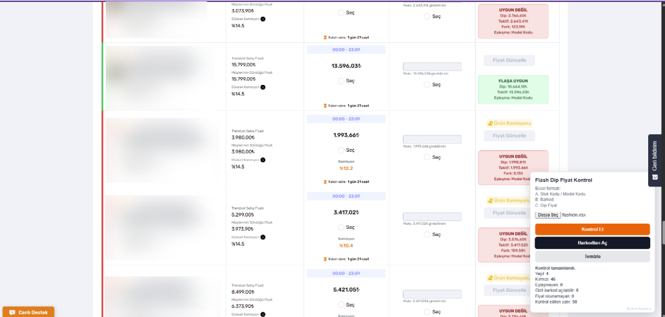Click 00:00 - 23:59 badge above 5.421,05₺
Screen dimensions: 665x317
346,274
